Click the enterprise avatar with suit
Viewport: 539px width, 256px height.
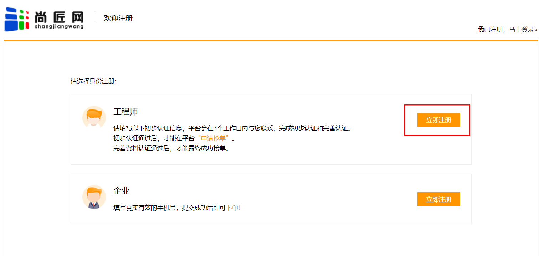point(94,197)
